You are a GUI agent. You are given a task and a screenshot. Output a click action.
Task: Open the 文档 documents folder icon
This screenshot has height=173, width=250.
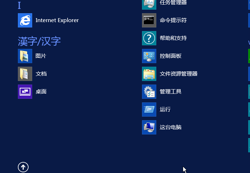(x=25, y=74)
